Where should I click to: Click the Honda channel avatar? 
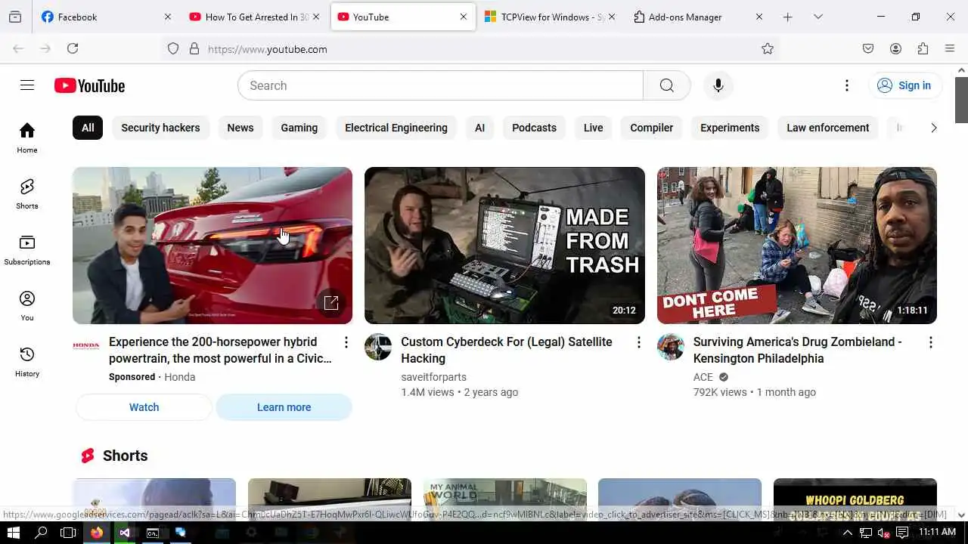click(86, 346)
